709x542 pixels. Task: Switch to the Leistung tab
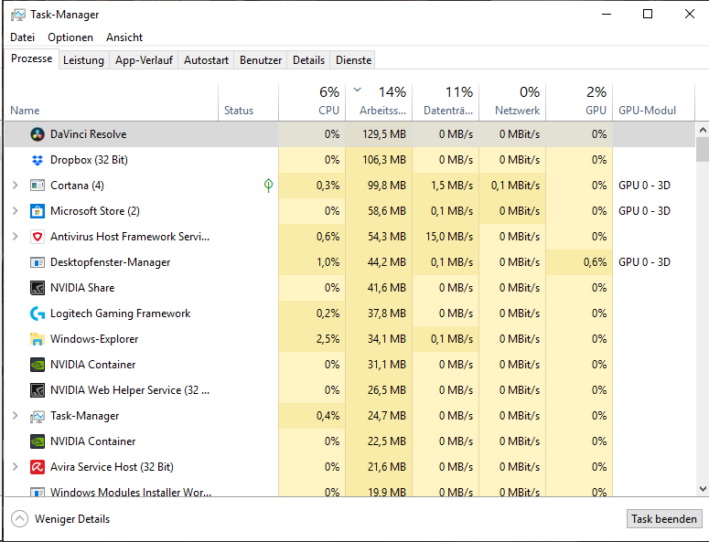[83, 60]
